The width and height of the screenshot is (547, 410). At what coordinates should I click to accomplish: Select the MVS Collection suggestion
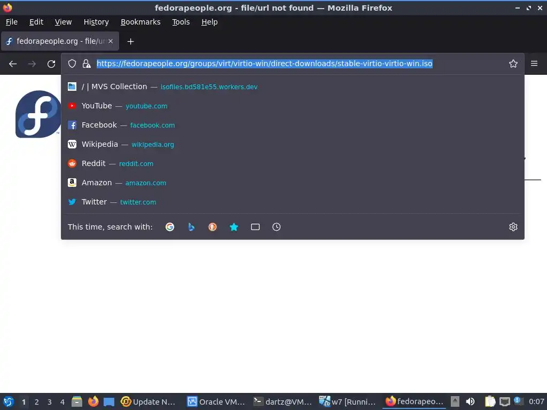tap(293, 86)
